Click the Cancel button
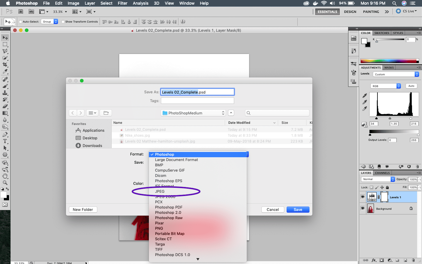 tap(273, 210)
